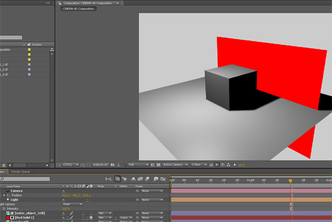Open the Full resolution dropdown

pos(138,165)
